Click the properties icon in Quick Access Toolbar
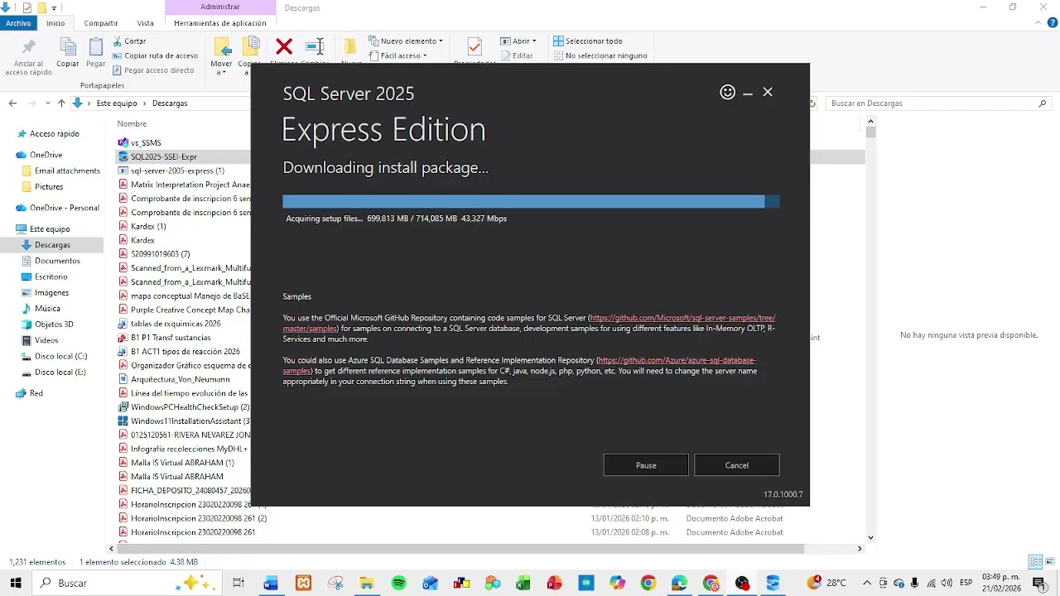1060x596 pixels. pos(27,7)
